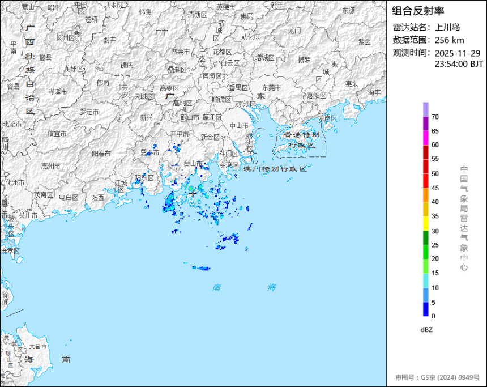Pick the dark green 25–30 dBZ swatch
This screenshot has height=387, width=487.
425,238
